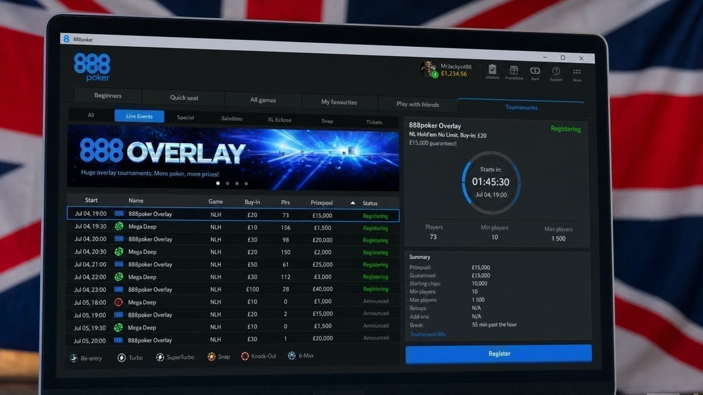Image resolution: width=703 pixels, height=395 pixels.
Task: Click the Snap legend icon
Action: click(x=211, y=356)
